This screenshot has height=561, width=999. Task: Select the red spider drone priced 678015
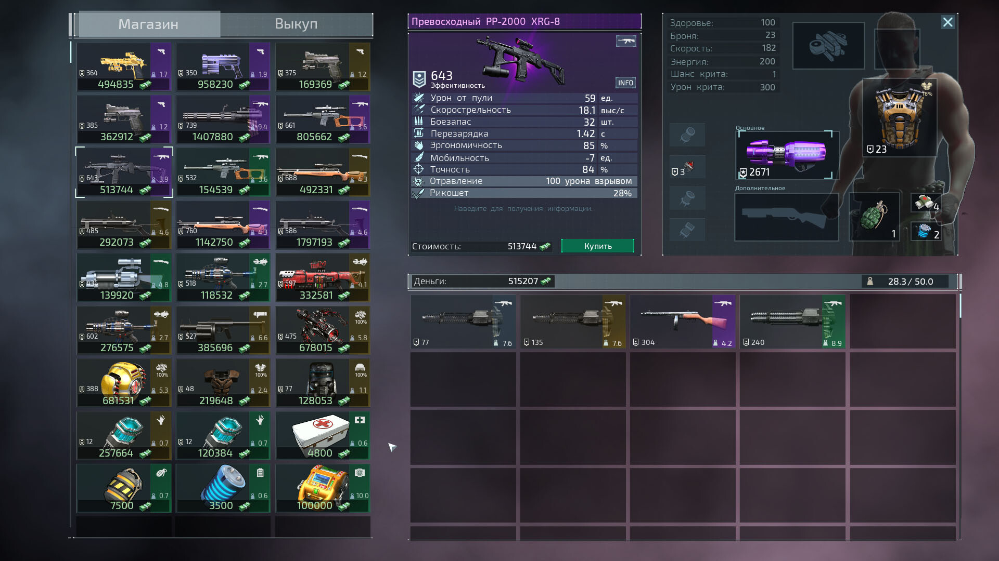click(322, 330)
